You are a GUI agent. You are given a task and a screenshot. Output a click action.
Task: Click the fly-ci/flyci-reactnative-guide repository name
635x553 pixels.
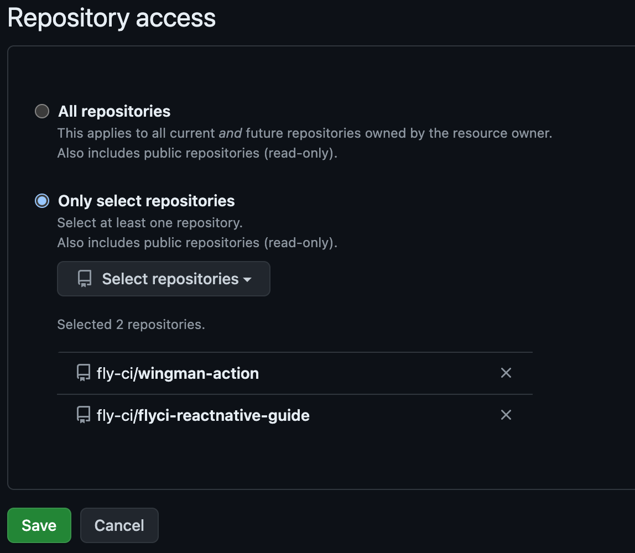coord(203,415)
